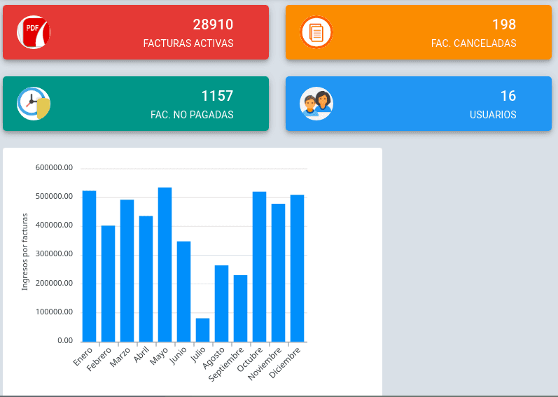Click the Enero x-axis label

[83, 356]
